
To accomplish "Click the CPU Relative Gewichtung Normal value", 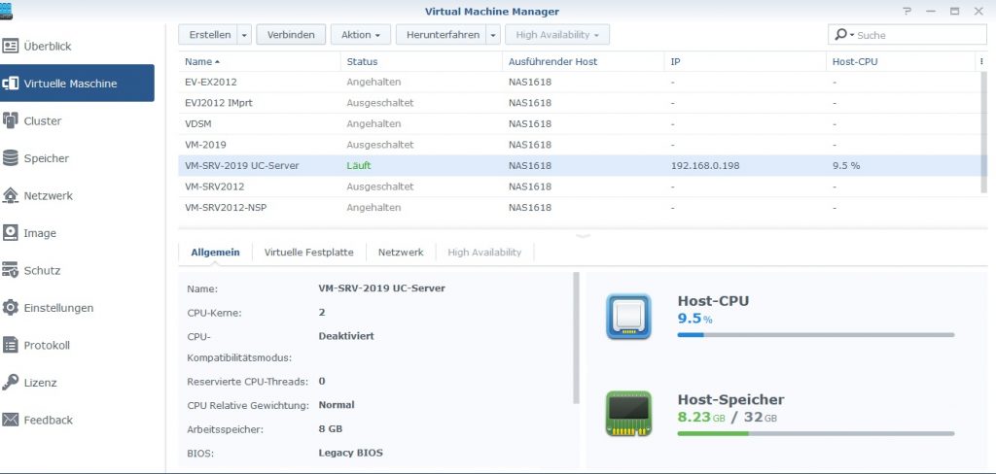I will 337,405.
